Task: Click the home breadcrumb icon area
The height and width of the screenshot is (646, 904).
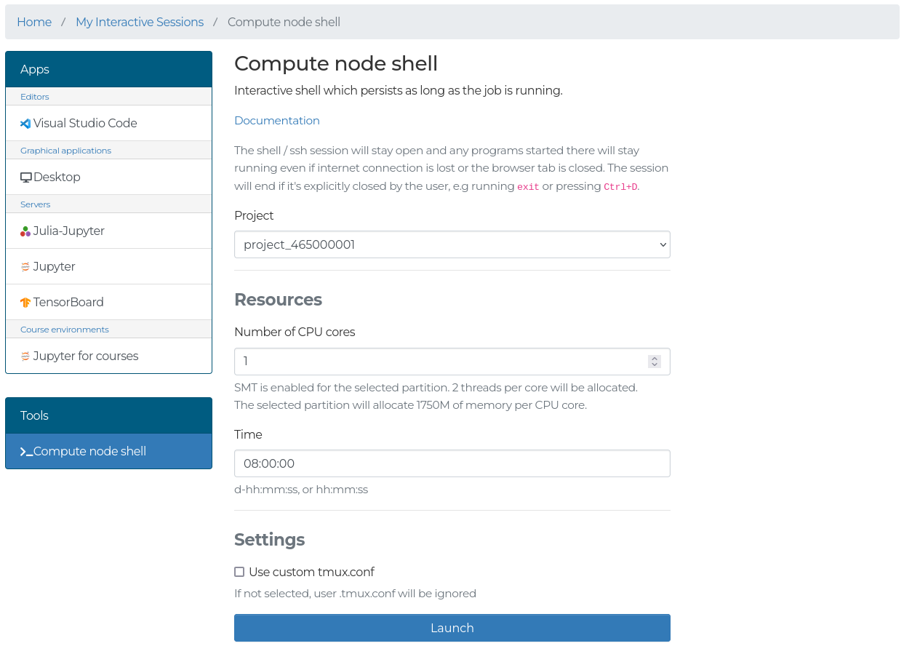Action: click(34, 22)
